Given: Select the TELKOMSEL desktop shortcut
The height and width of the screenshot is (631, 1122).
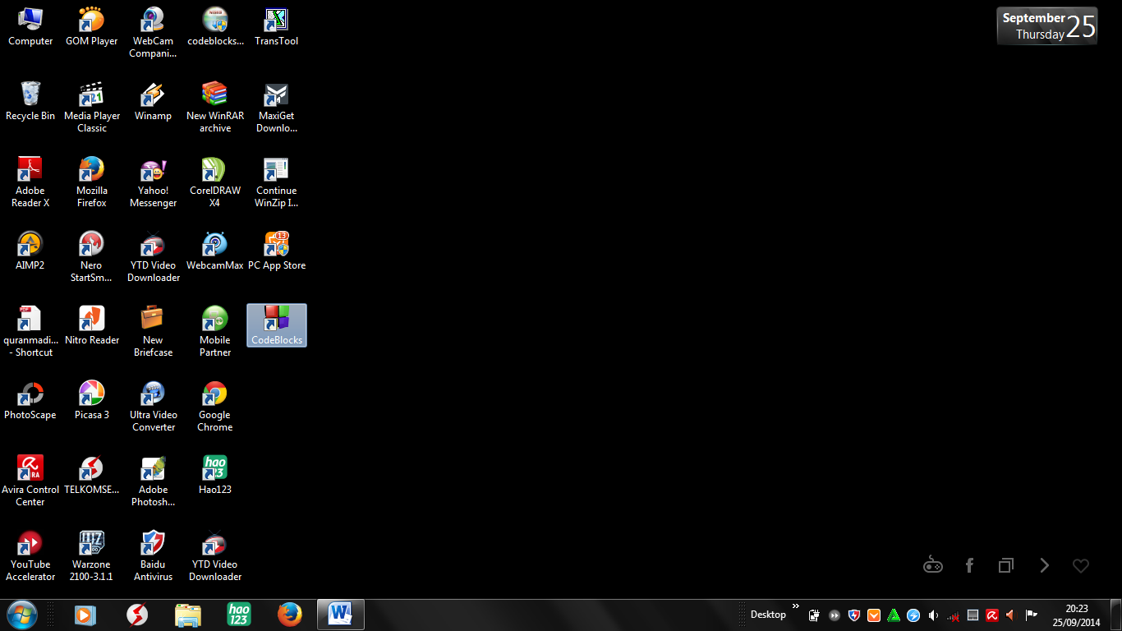Looking at the screenshot, I should 92,476.
